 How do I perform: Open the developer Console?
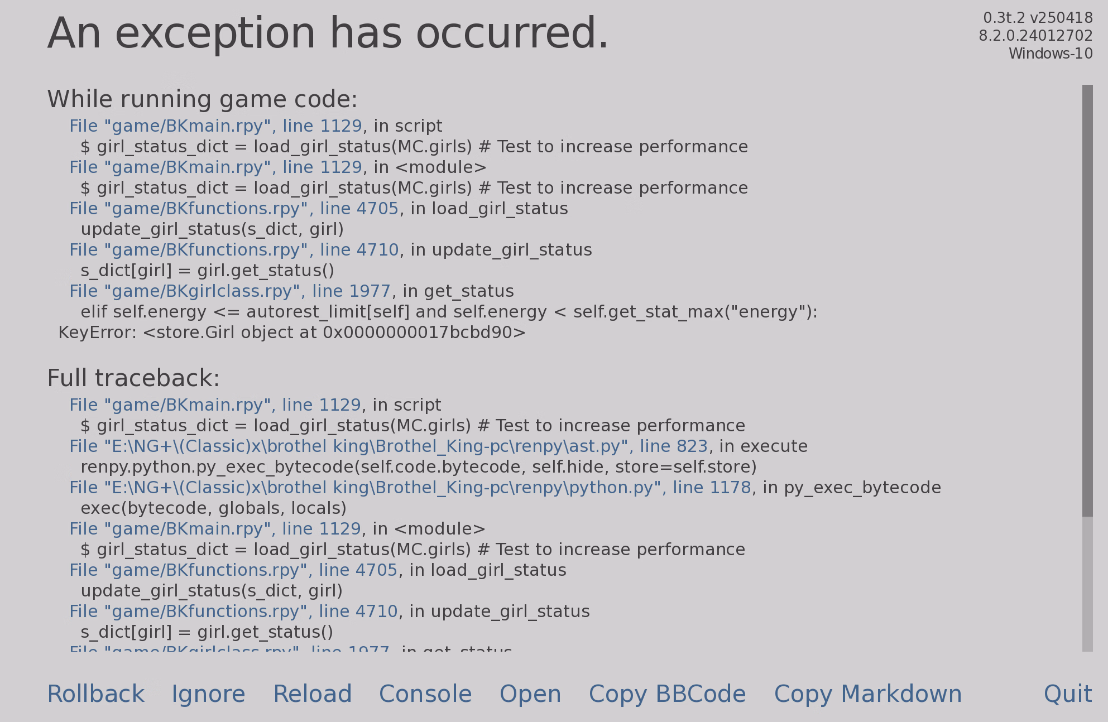point(425,694)
